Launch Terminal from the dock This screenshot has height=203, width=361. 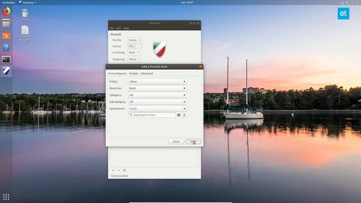click(x=6, y=60)
